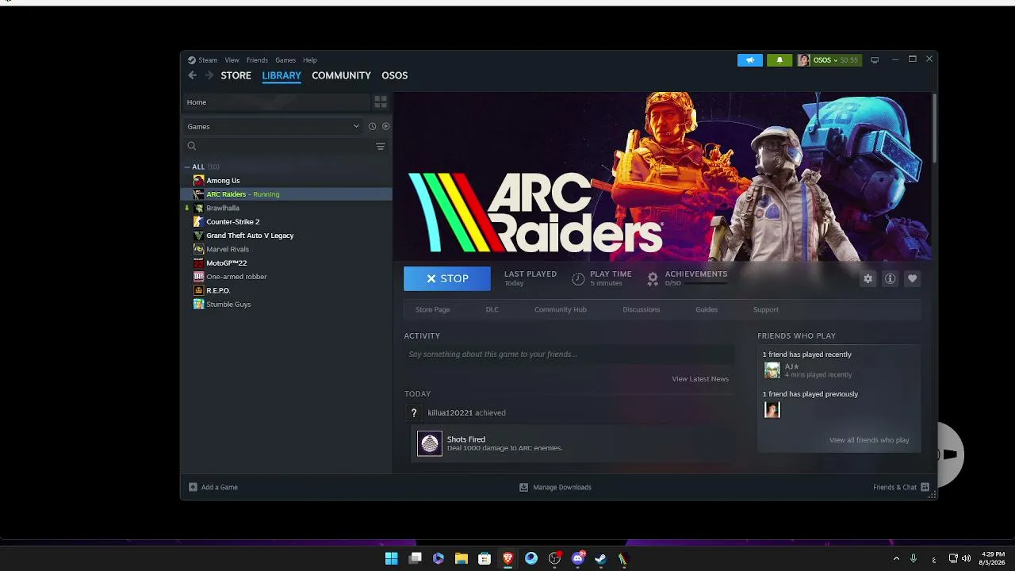
Task: Open the View menu
Action: [232, 60]
